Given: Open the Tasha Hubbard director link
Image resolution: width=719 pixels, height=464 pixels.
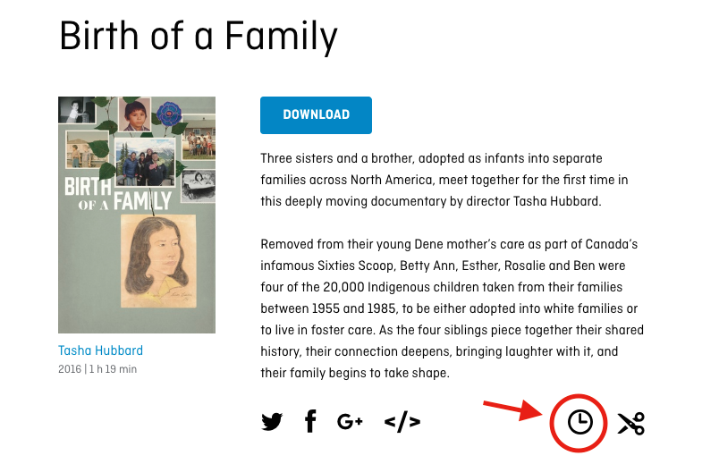Looking at the screenshot, I should [100, 350].
